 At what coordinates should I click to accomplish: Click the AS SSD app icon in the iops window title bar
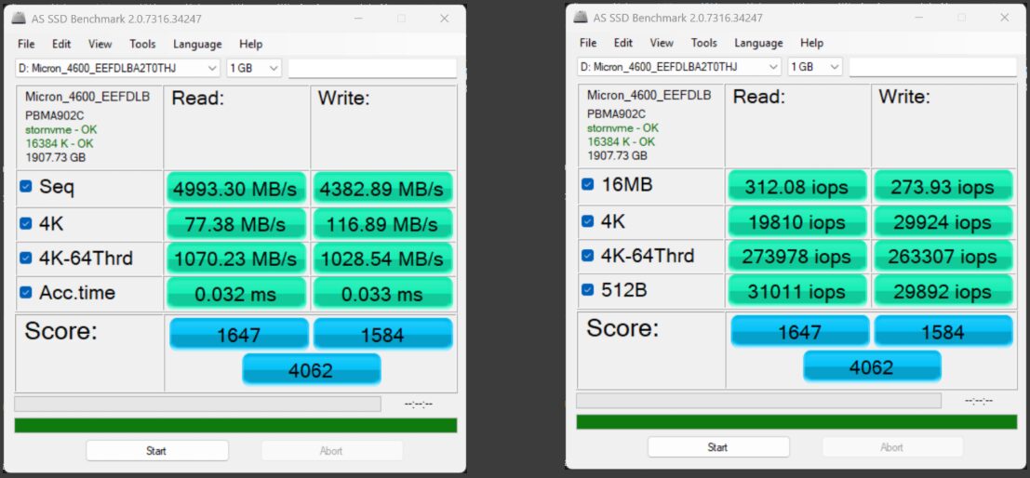[582, 17]
